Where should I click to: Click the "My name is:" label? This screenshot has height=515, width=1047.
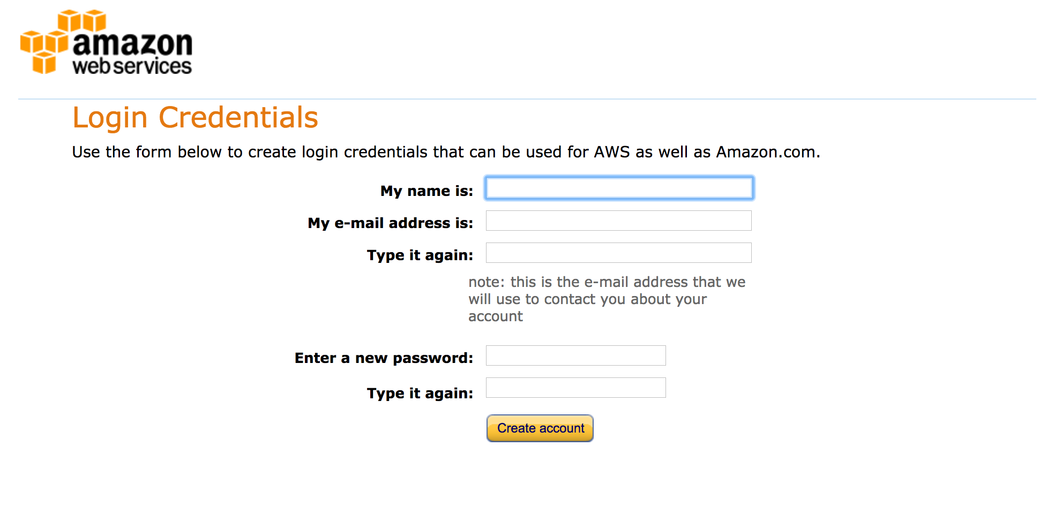tap(427, 191)
